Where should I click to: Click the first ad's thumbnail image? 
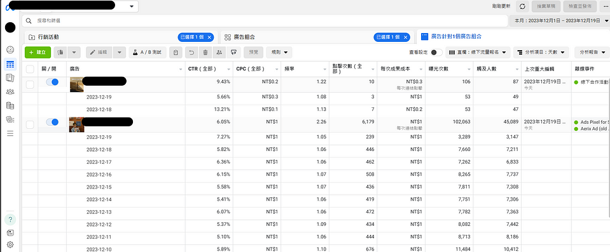click(76, 84)
